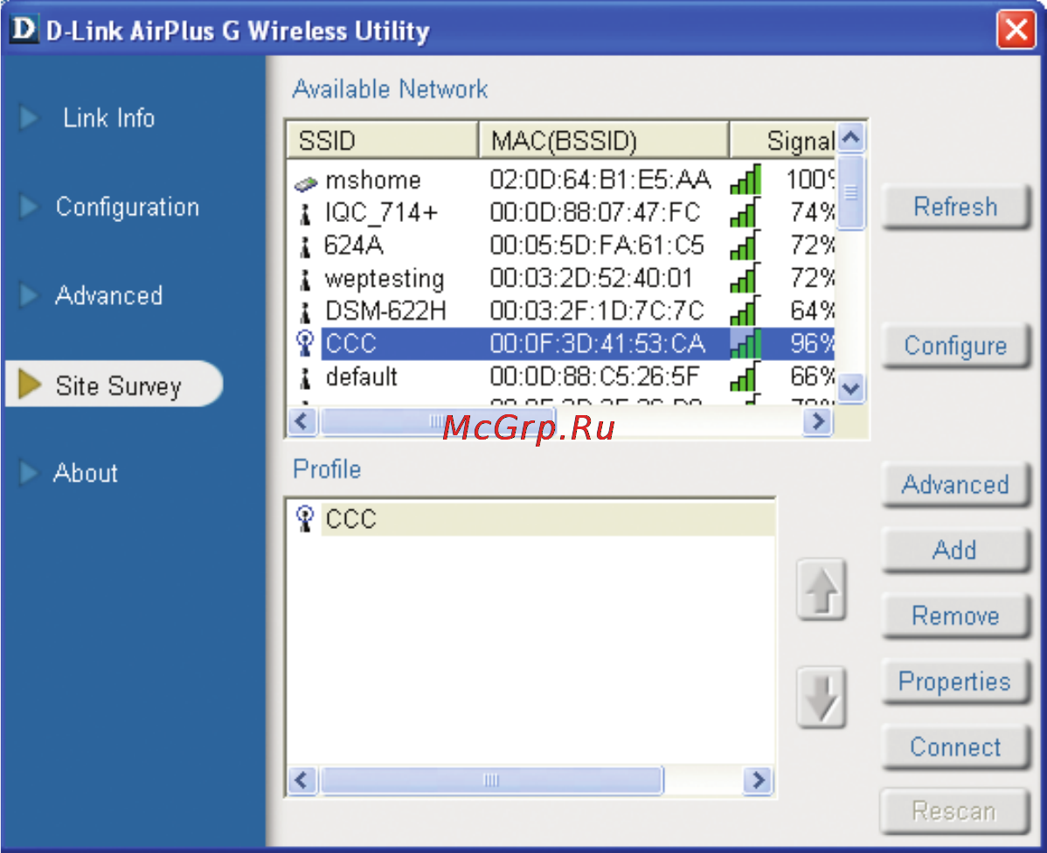Click profile list scroll left arrow
Screen dimensions: 1047x853
click(302, 780)
